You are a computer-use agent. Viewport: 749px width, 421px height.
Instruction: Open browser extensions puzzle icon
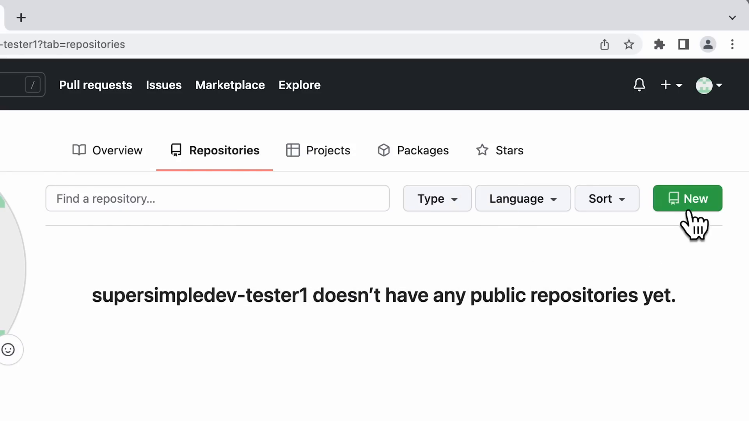(x=659, y=44)
